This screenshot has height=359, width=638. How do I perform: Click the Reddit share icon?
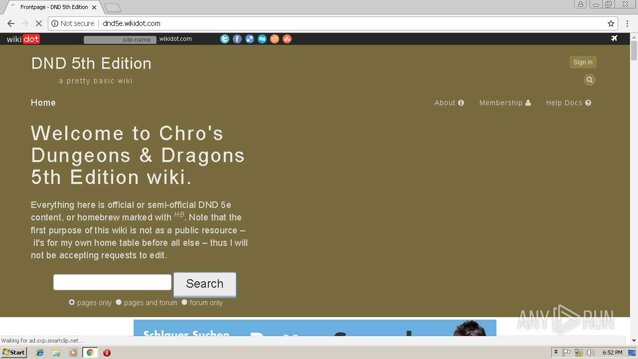point(275,39)
